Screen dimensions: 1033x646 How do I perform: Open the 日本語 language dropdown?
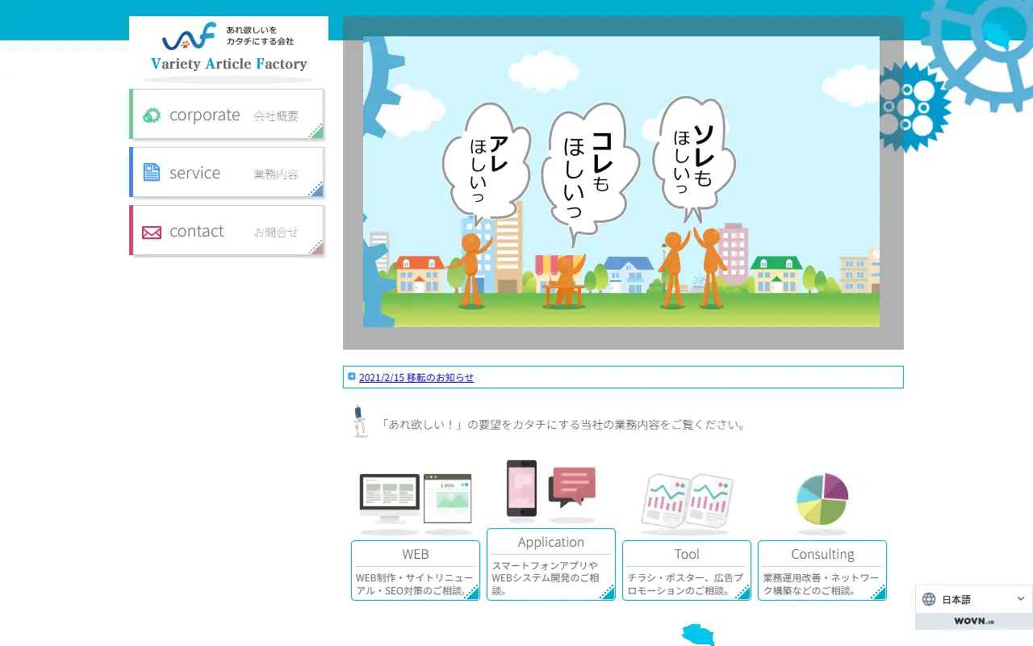[x=974, y=599]
